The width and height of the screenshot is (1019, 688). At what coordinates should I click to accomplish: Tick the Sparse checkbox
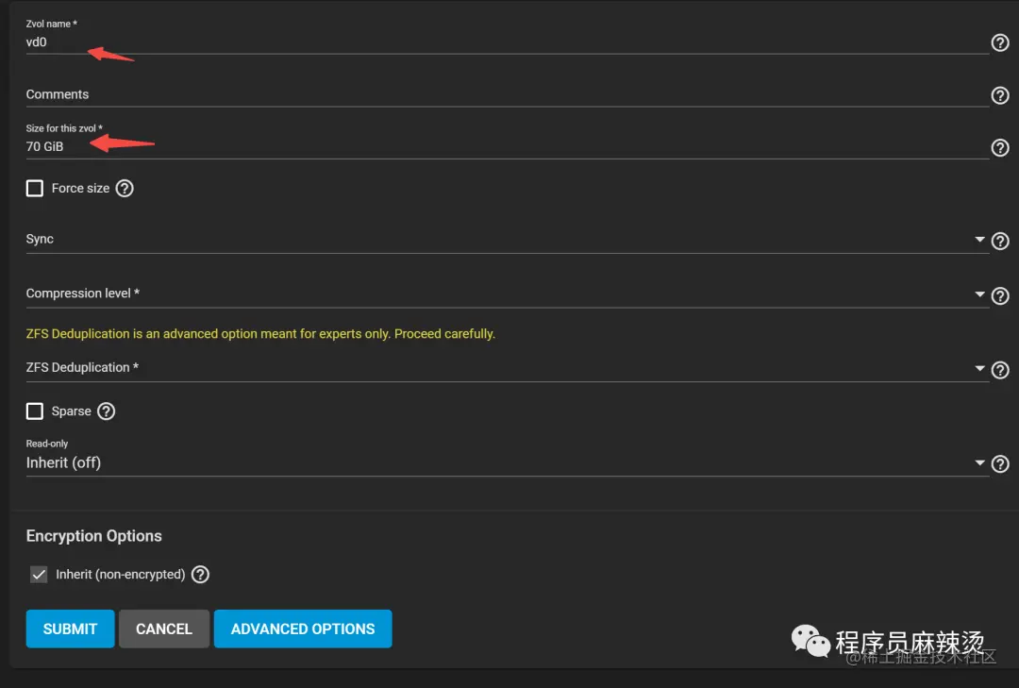(35, 411)
